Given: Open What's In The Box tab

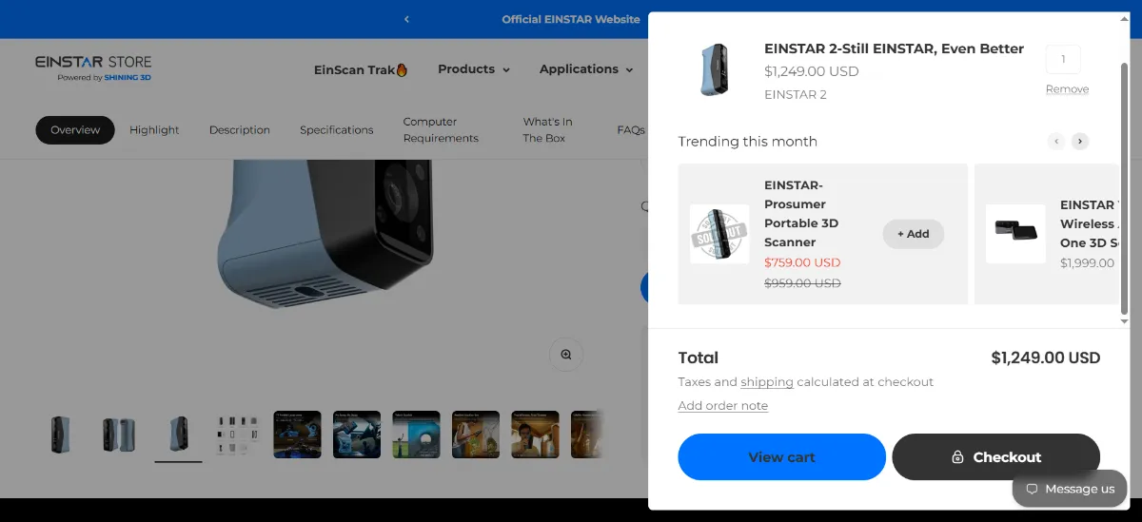Looking at the screenshot, I should pyautogui.click(x=547, y=130).
